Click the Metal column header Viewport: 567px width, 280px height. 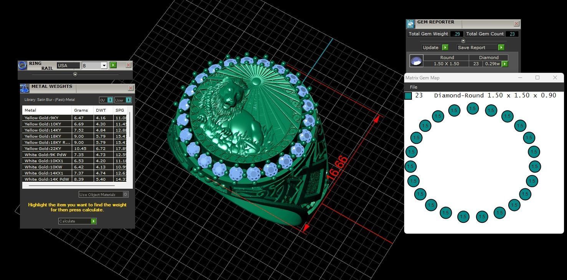tap(47, 110)
